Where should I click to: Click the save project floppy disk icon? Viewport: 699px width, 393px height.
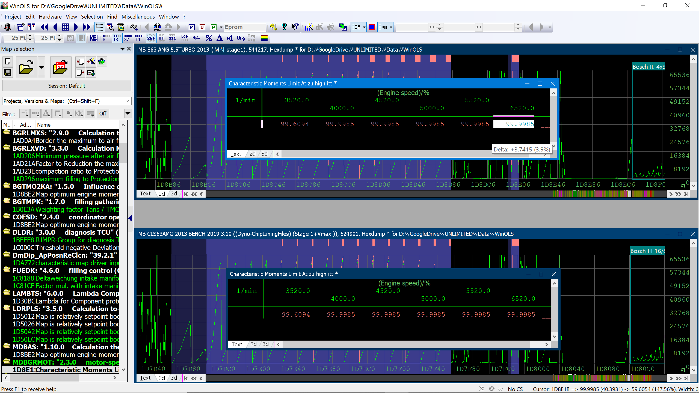point(8,73)
